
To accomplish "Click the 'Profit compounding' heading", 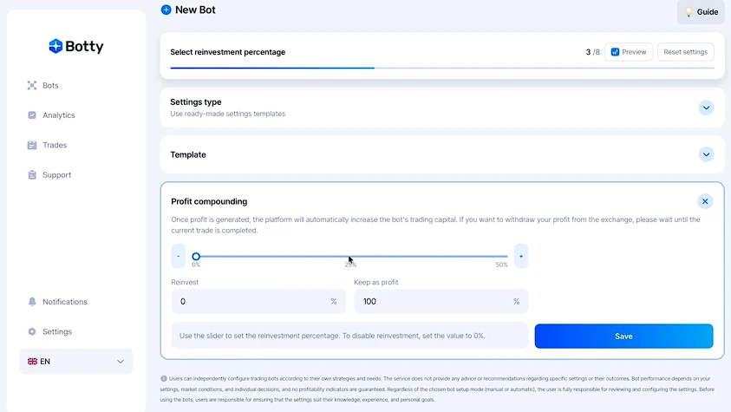I will point(209,201).
